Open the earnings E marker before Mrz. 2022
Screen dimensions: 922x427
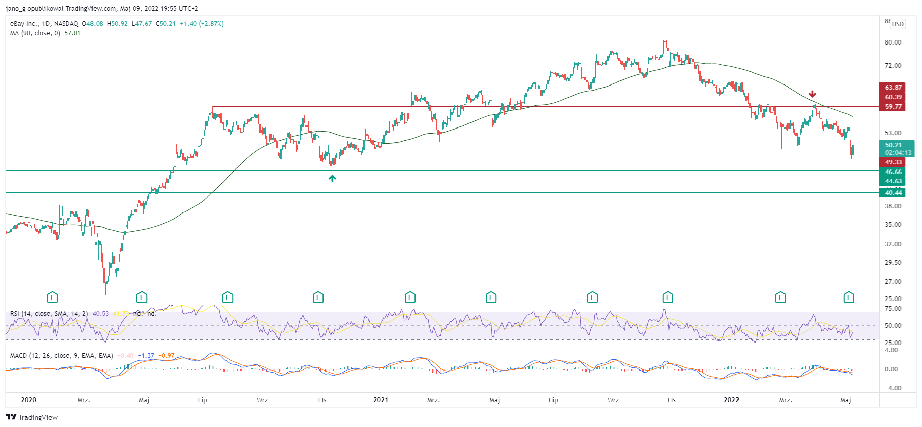pos(780,297)
